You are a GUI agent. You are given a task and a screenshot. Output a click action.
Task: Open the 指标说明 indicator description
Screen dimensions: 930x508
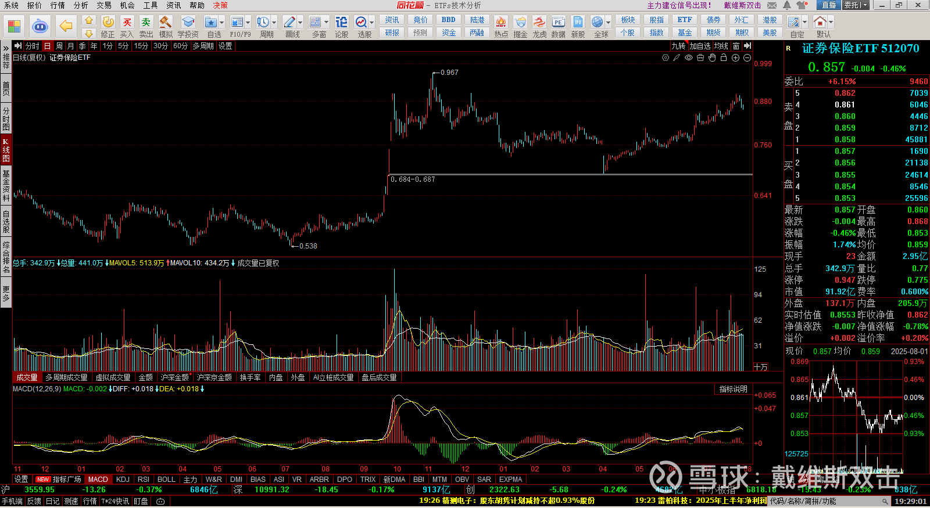click(733, 389)
